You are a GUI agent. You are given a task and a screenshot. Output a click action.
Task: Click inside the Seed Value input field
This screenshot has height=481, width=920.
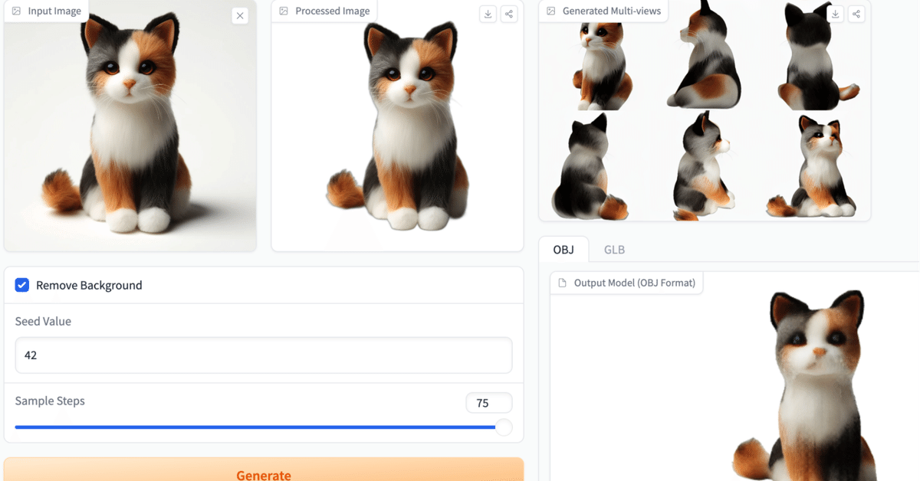263,355
